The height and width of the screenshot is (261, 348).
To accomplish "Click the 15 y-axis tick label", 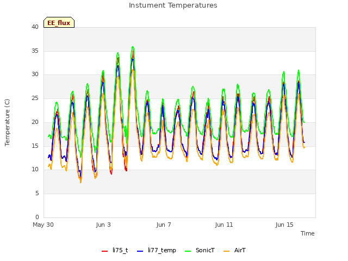I will point(35,146).
